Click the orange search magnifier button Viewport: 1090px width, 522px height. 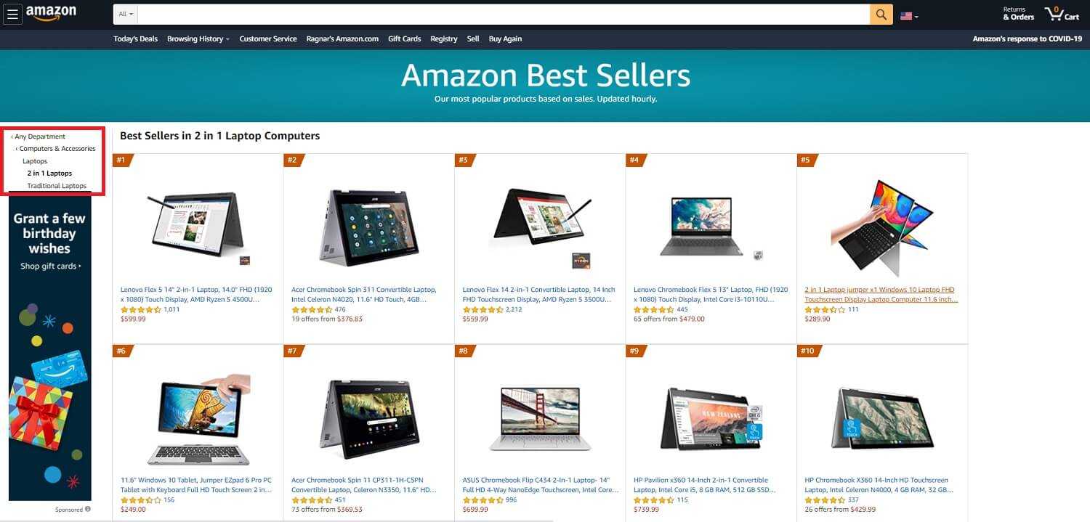pos(881,15)
